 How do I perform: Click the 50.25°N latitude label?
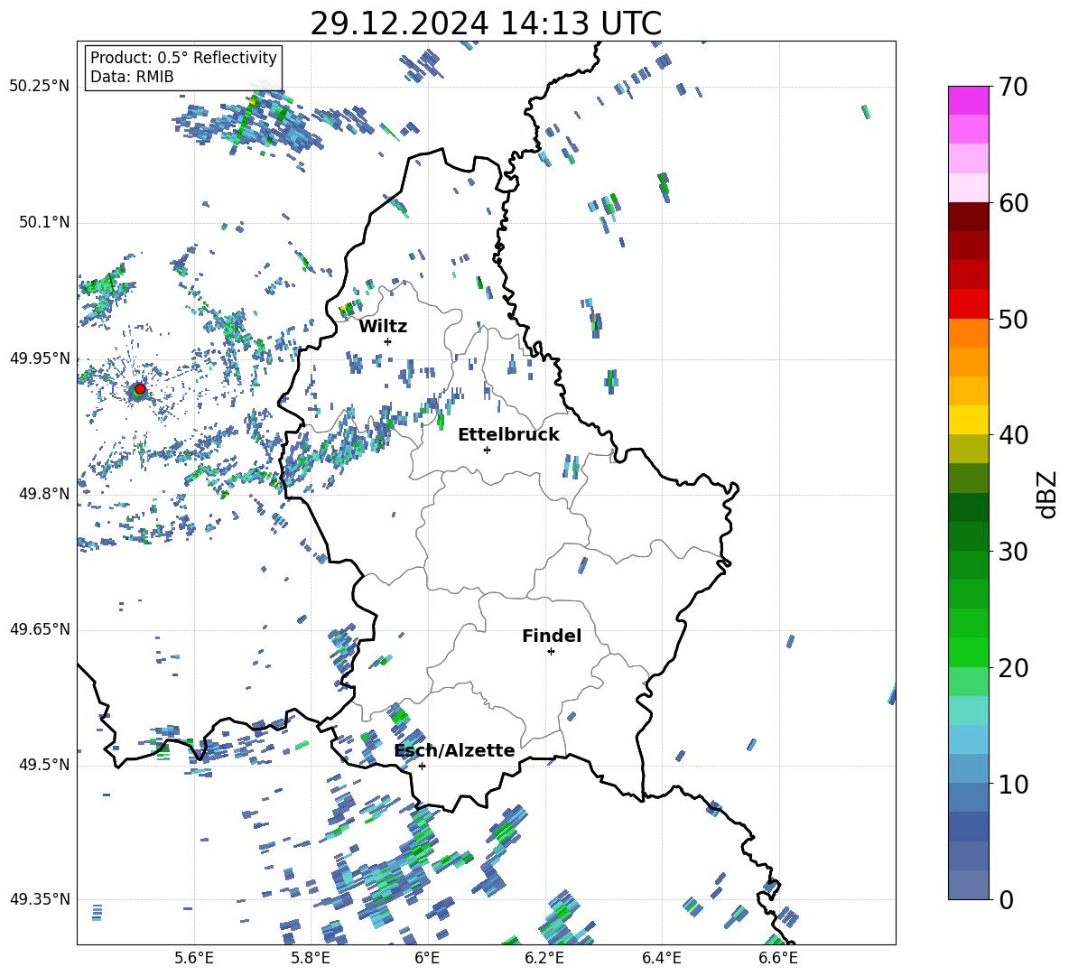[40, 87]
